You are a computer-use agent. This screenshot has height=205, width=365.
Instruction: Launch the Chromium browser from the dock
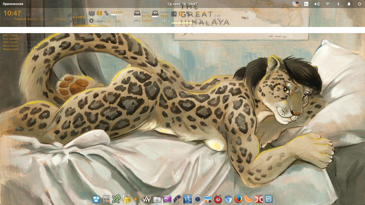228,199
